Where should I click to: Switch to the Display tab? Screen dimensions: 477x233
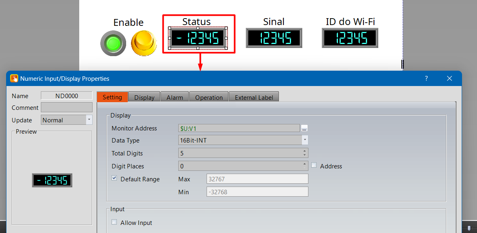(144, 97)
